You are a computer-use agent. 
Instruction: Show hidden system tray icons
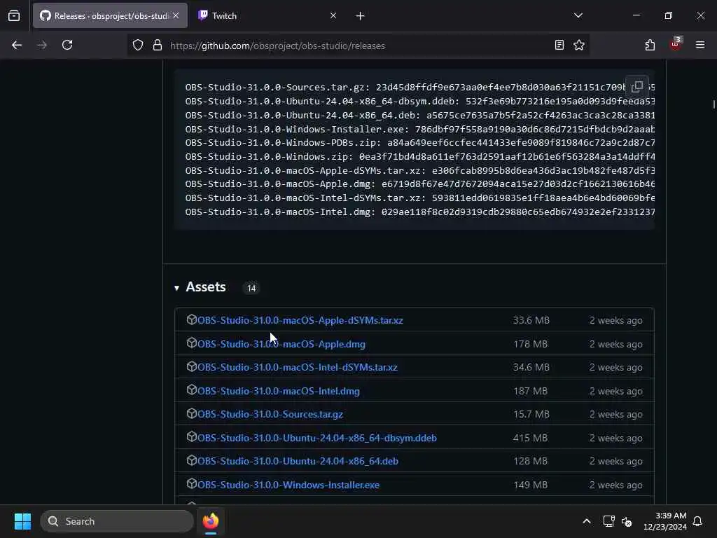[x=587, y=521]
